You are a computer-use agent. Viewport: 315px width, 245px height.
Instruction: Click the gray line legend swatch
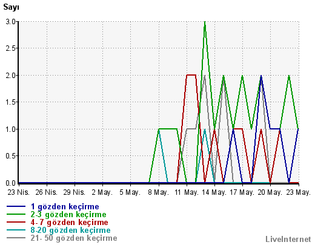click(16, 238)
